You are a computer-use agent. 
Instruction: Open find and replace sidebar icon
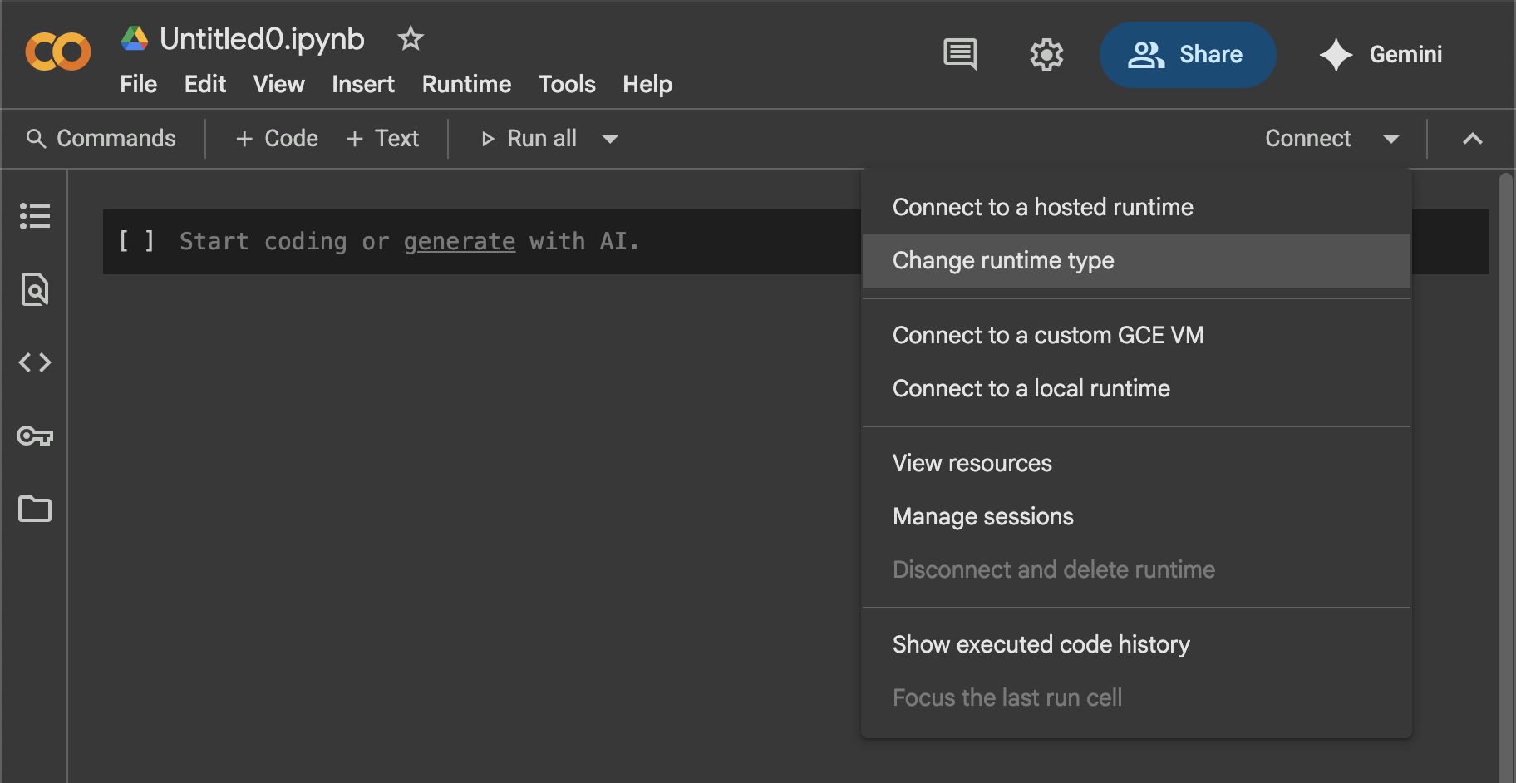coord(35,289)
